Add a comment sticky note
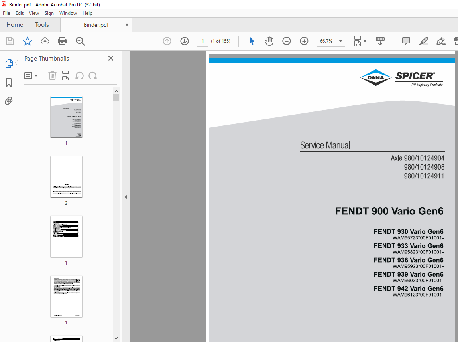Image resolution: width=458 pixels, height=342 pixels. coord(406,41)
